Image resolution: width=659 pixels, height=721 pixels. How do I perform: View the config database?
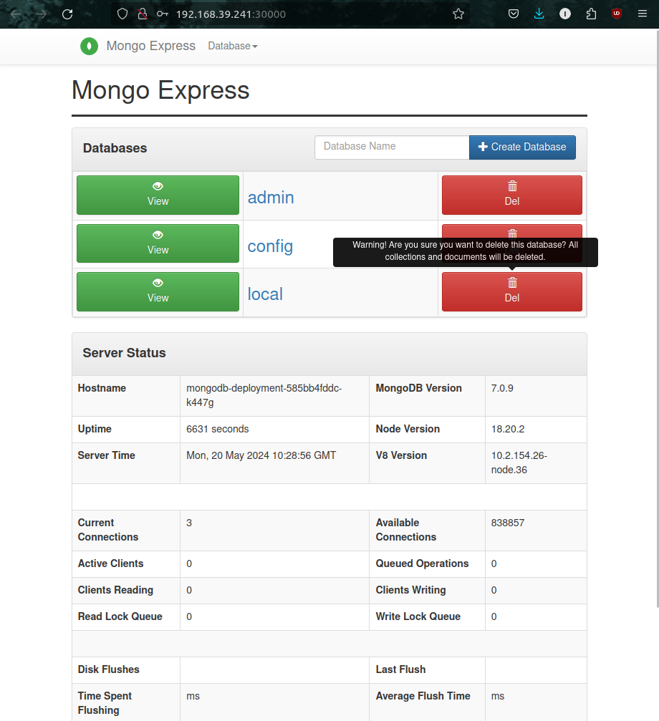[158, 243]
